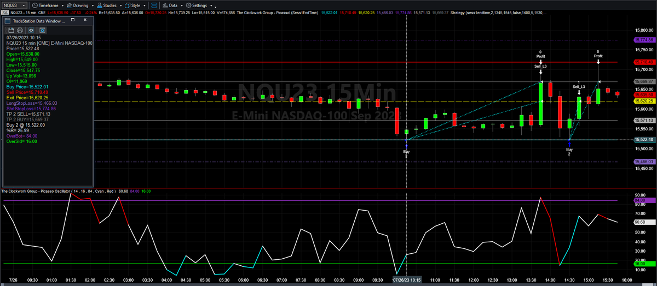
Task: Click the purple 15,774.86 price axis tag
Action: point(644,40)
